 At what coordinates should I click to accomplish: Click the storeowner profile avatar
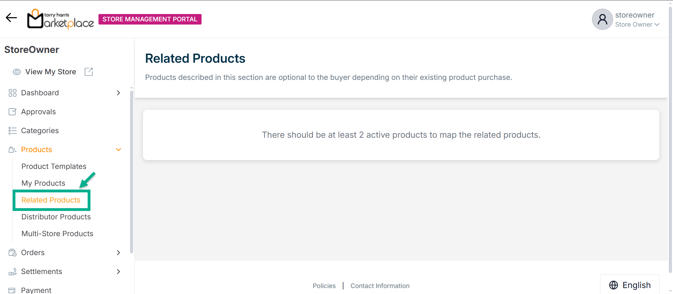coord(602,19)
